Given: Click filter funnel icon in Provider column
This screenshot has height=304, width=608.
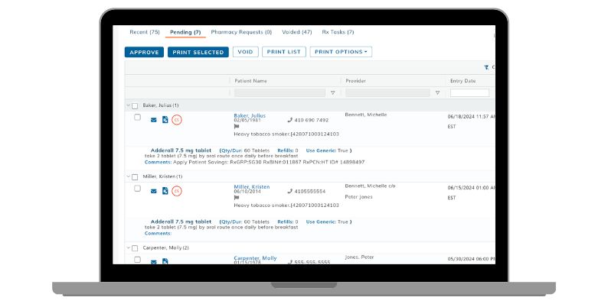Looking at the screenshot, I should (x=437, y=93).
